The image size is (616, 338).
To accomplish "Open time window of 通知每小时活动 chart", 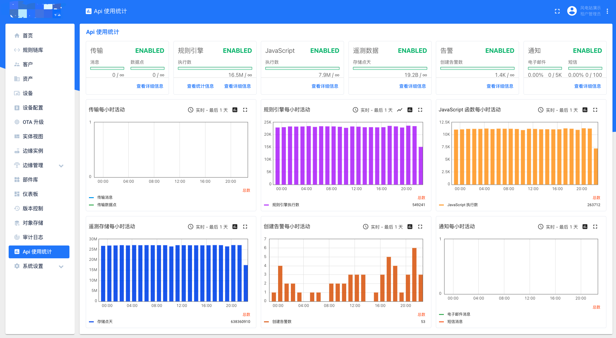I will [558, 227].
